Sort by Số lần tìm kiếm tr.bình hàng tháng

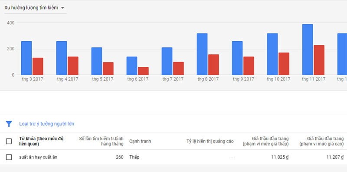click(101, 141)
